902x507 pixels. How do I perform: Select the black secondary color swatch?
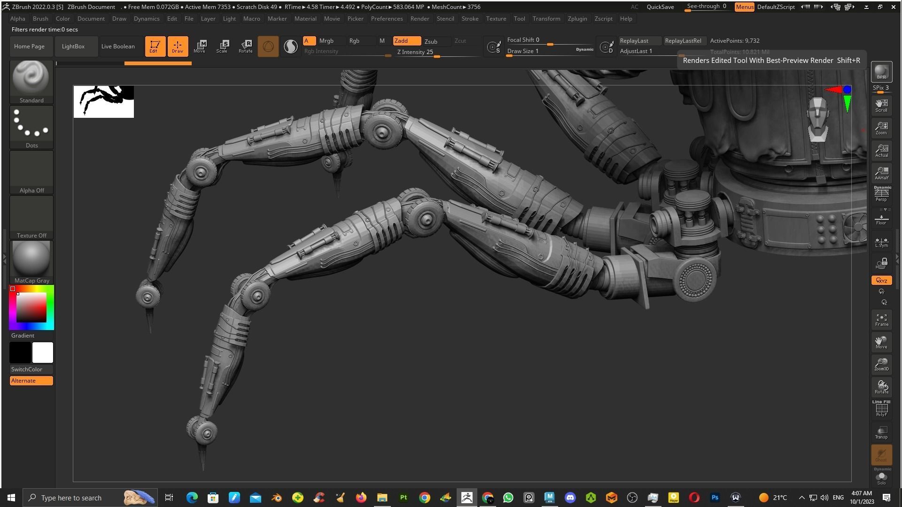(x=20, y=353)
